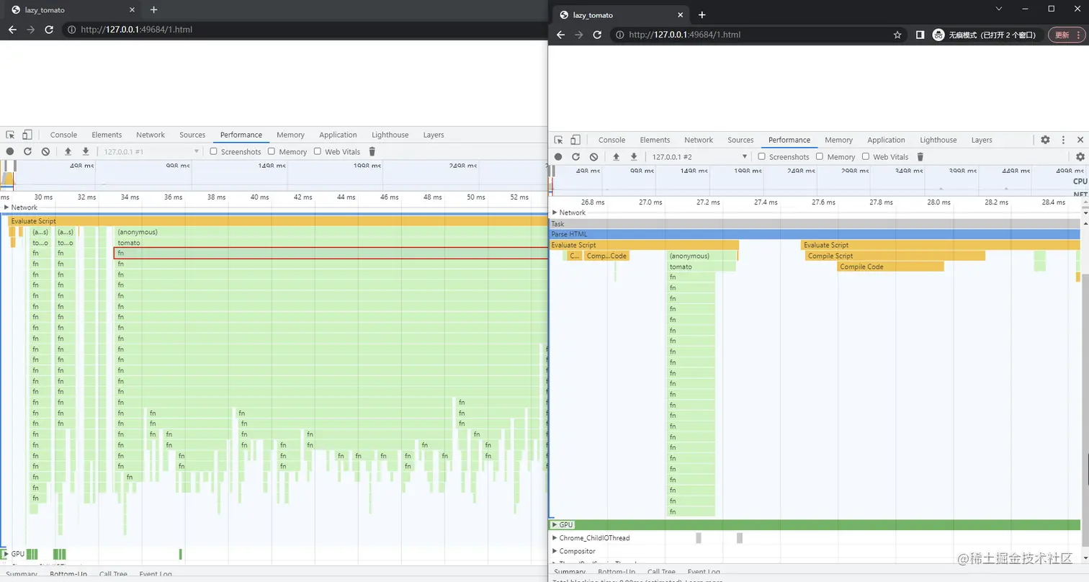Click the trash icon in right Performance panel
Screen dimensions: 1089x582
click(920, 156)
